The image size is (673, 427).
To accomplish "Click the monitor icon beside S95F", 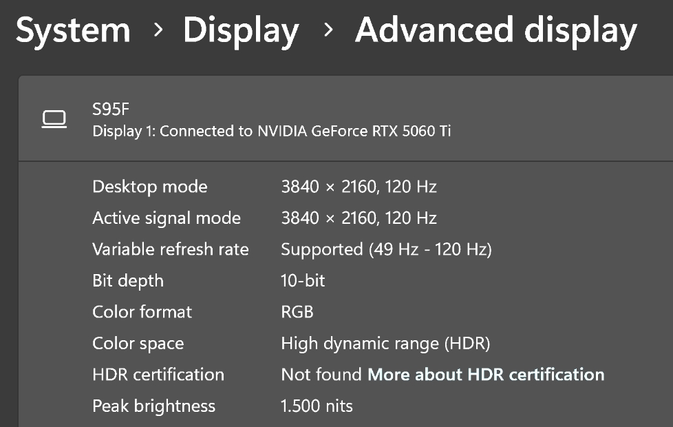I will (54, 119).
